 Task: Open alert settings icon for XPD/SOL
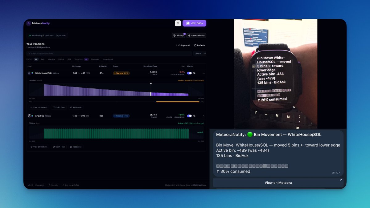tap(195, 116)
